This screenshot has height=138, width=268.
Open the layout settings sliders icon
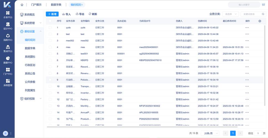click(x=263, y=5)
